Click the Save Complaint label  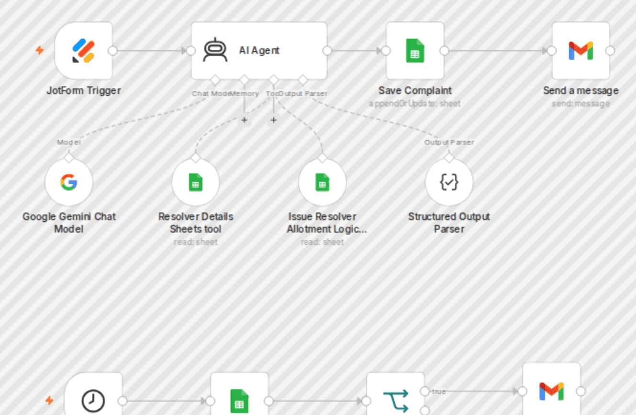pyautogui.click(x=415, y=90)
